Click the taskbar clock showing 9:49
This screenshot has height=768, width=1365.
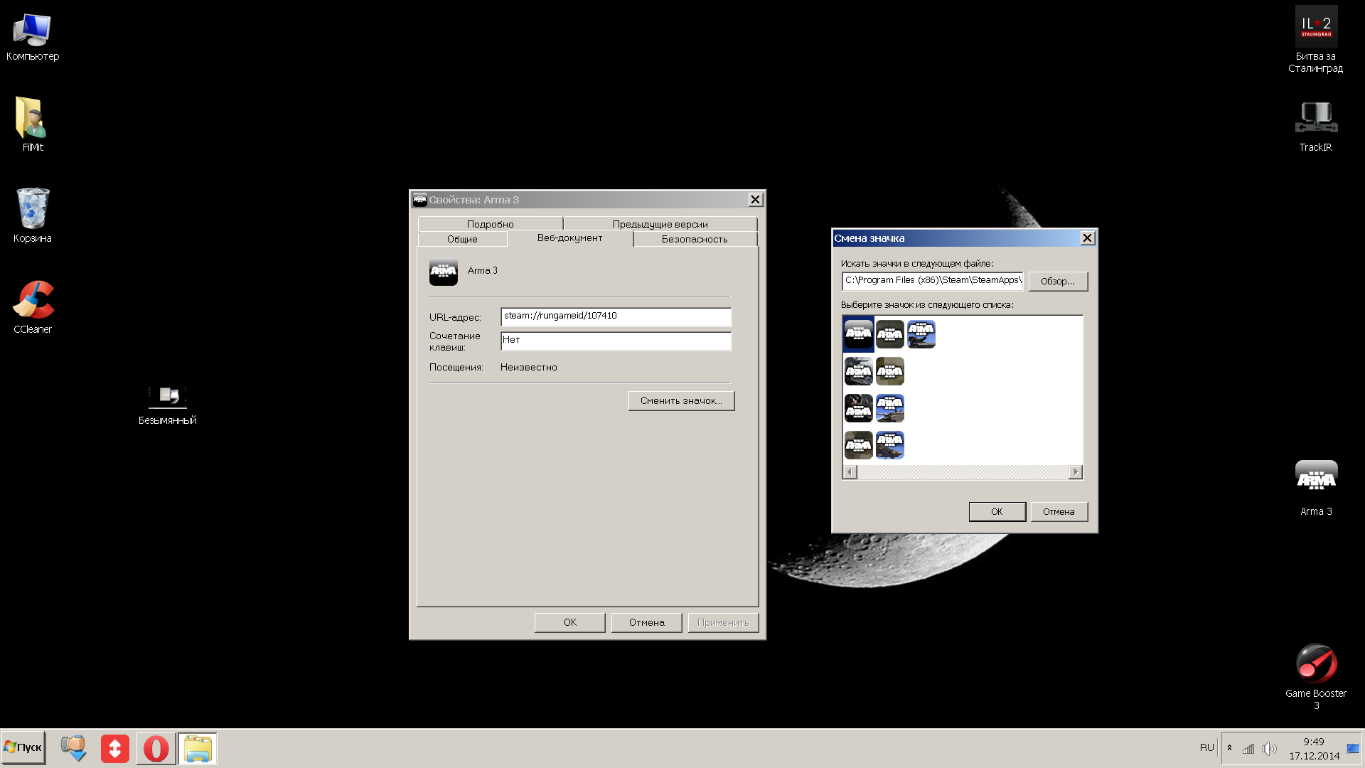pos(1314,749)
